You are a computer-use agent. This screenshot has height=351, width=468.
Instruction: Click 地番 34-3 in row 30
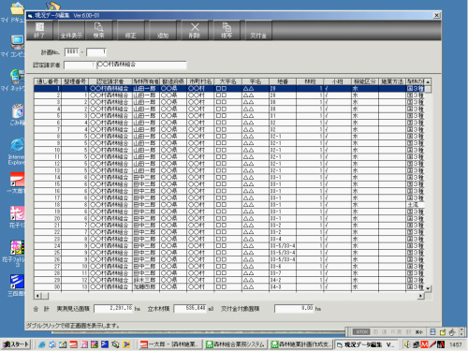click(283, 287)
